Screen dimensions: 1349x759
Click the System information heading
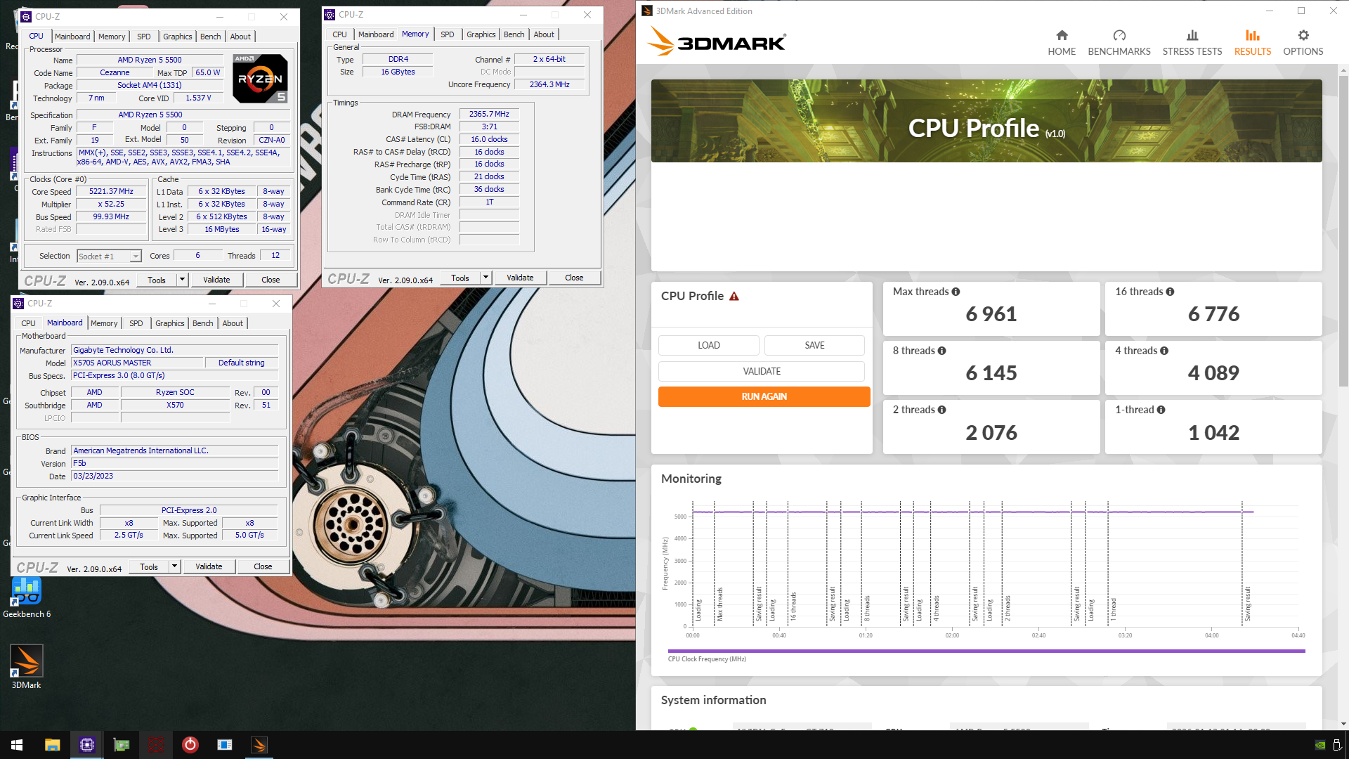(x=713, y=700)
